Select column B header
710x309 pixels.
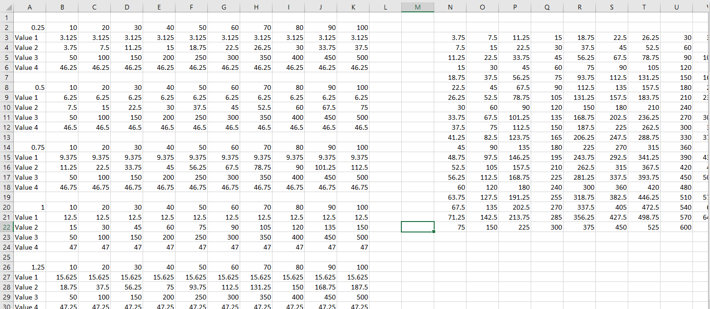pos(62,7)
